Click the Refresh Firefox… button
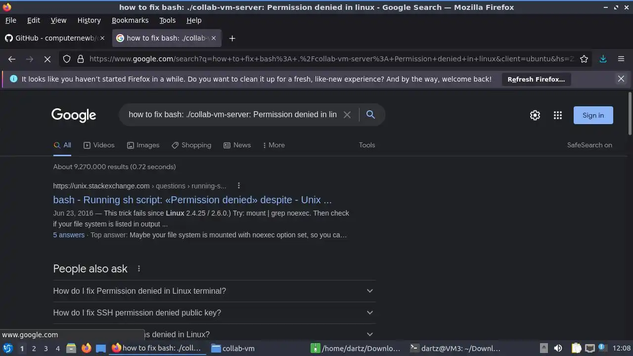 click(536, 79)
